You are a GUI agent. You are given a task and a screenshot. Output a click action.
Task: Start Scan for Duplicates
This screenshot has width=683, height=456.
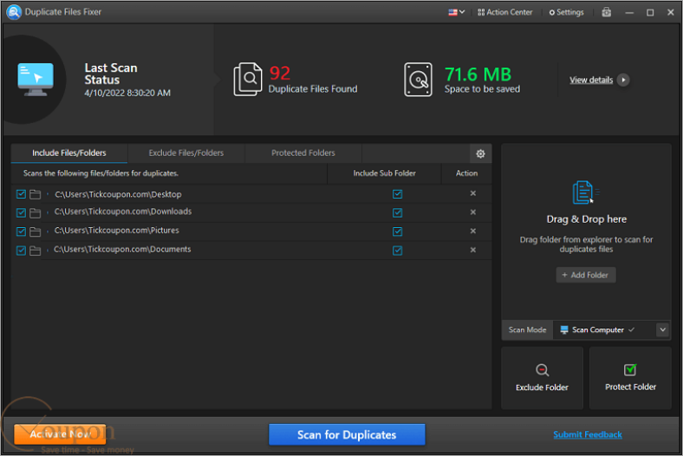click(x=347, y=434)
